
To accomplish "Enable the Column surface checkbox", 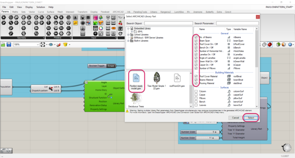I will (196, 92).
